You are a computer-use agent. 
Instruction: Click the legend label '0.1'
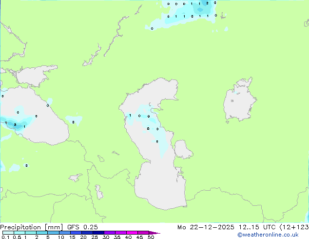pyautogui.click(x=5, y=237)
